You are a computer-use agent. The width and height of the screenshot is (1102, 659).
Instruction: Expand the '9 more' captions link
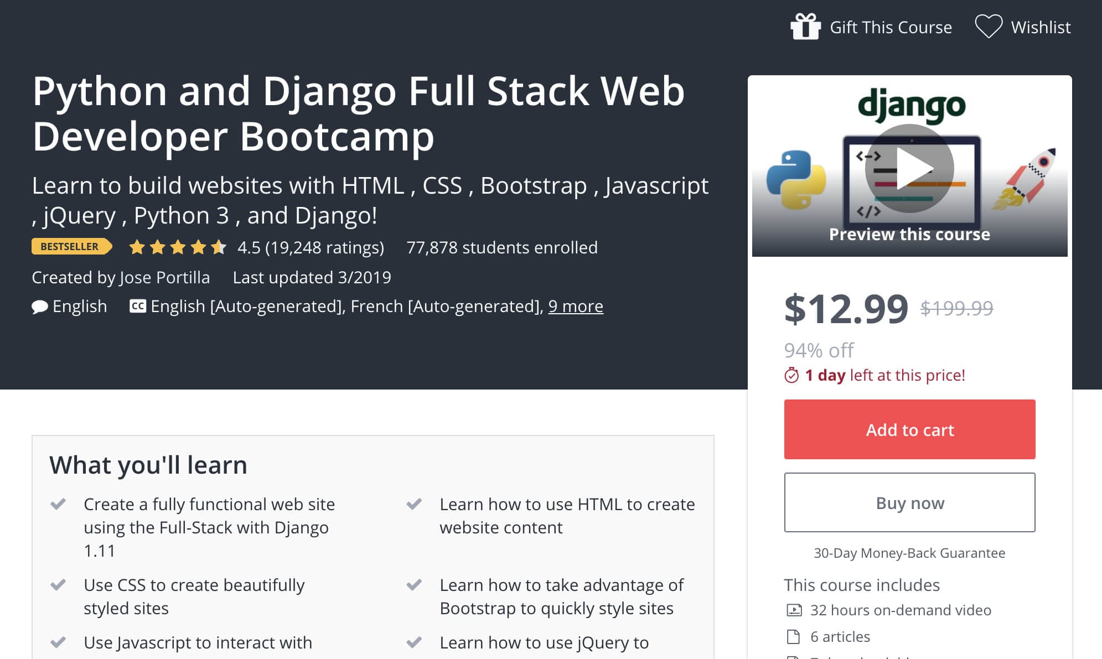click(576, 306)
